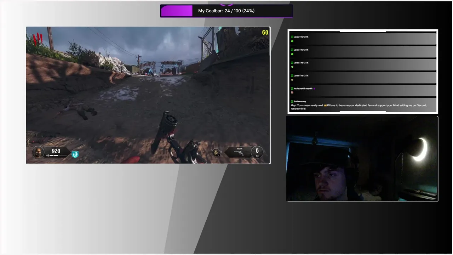Click the webcam feed panel

362,159
